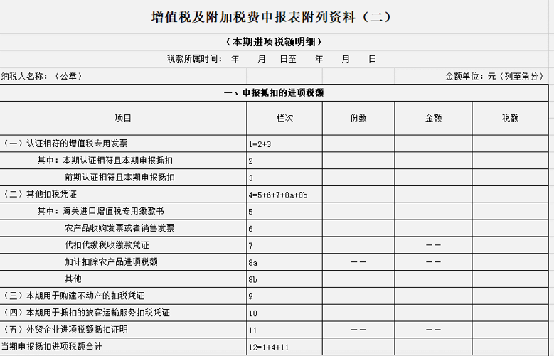
Task: Select 其中：海关进口增值税专用缴款书 label
Action: [101, 211]
